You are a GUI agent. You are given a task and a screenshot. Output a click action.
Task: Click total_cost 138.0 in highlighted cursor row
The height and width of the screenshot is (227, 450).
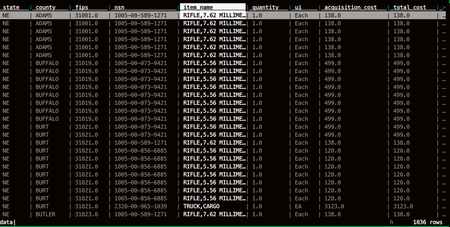tap(401, 15)
